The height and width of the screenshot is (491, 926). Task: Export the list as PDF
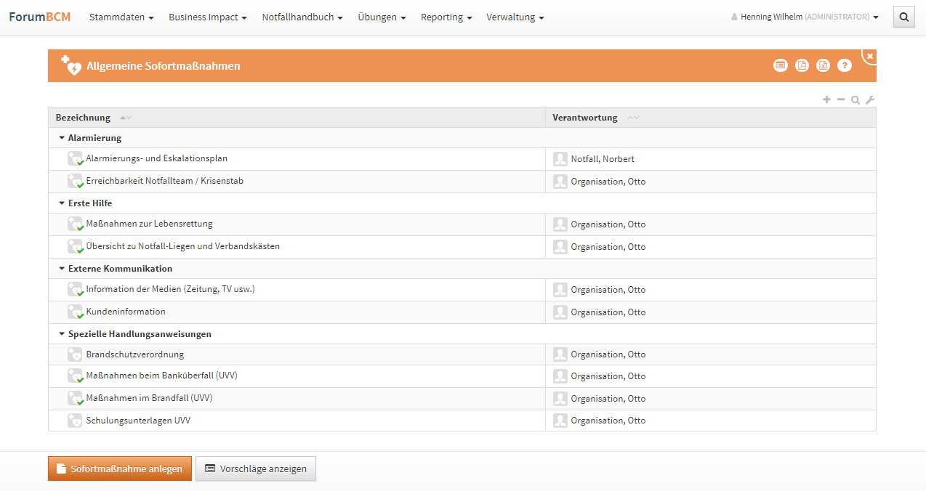(802, 65)
